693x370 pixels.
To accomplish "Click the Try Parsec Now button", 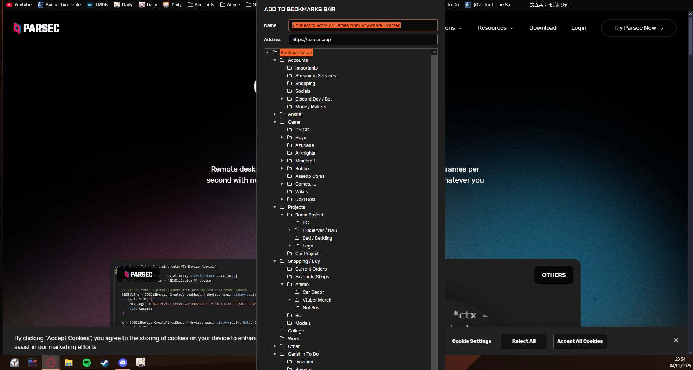I will 639,28.
